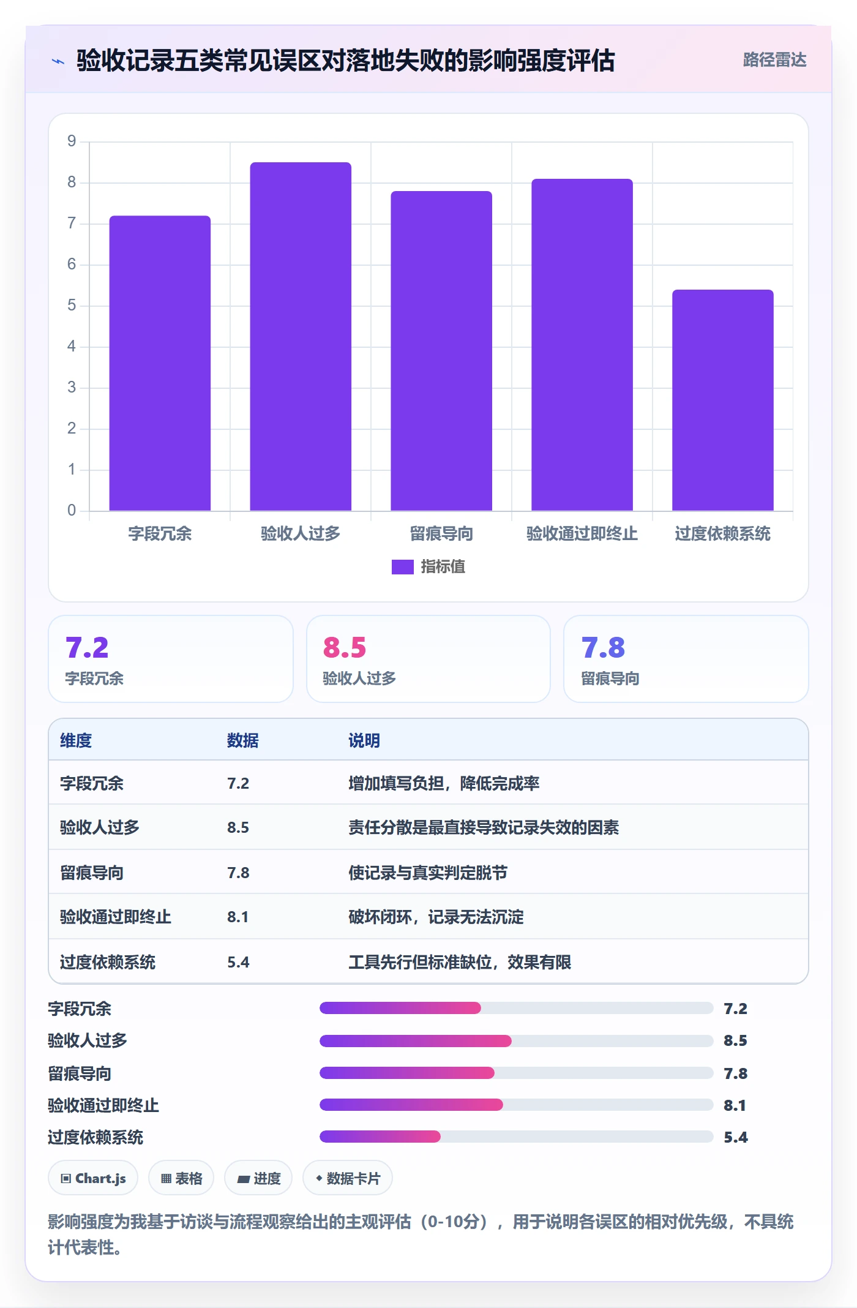
Task: Select table cell 增加填写负担，降低完成率
Action: click(444, 783)
